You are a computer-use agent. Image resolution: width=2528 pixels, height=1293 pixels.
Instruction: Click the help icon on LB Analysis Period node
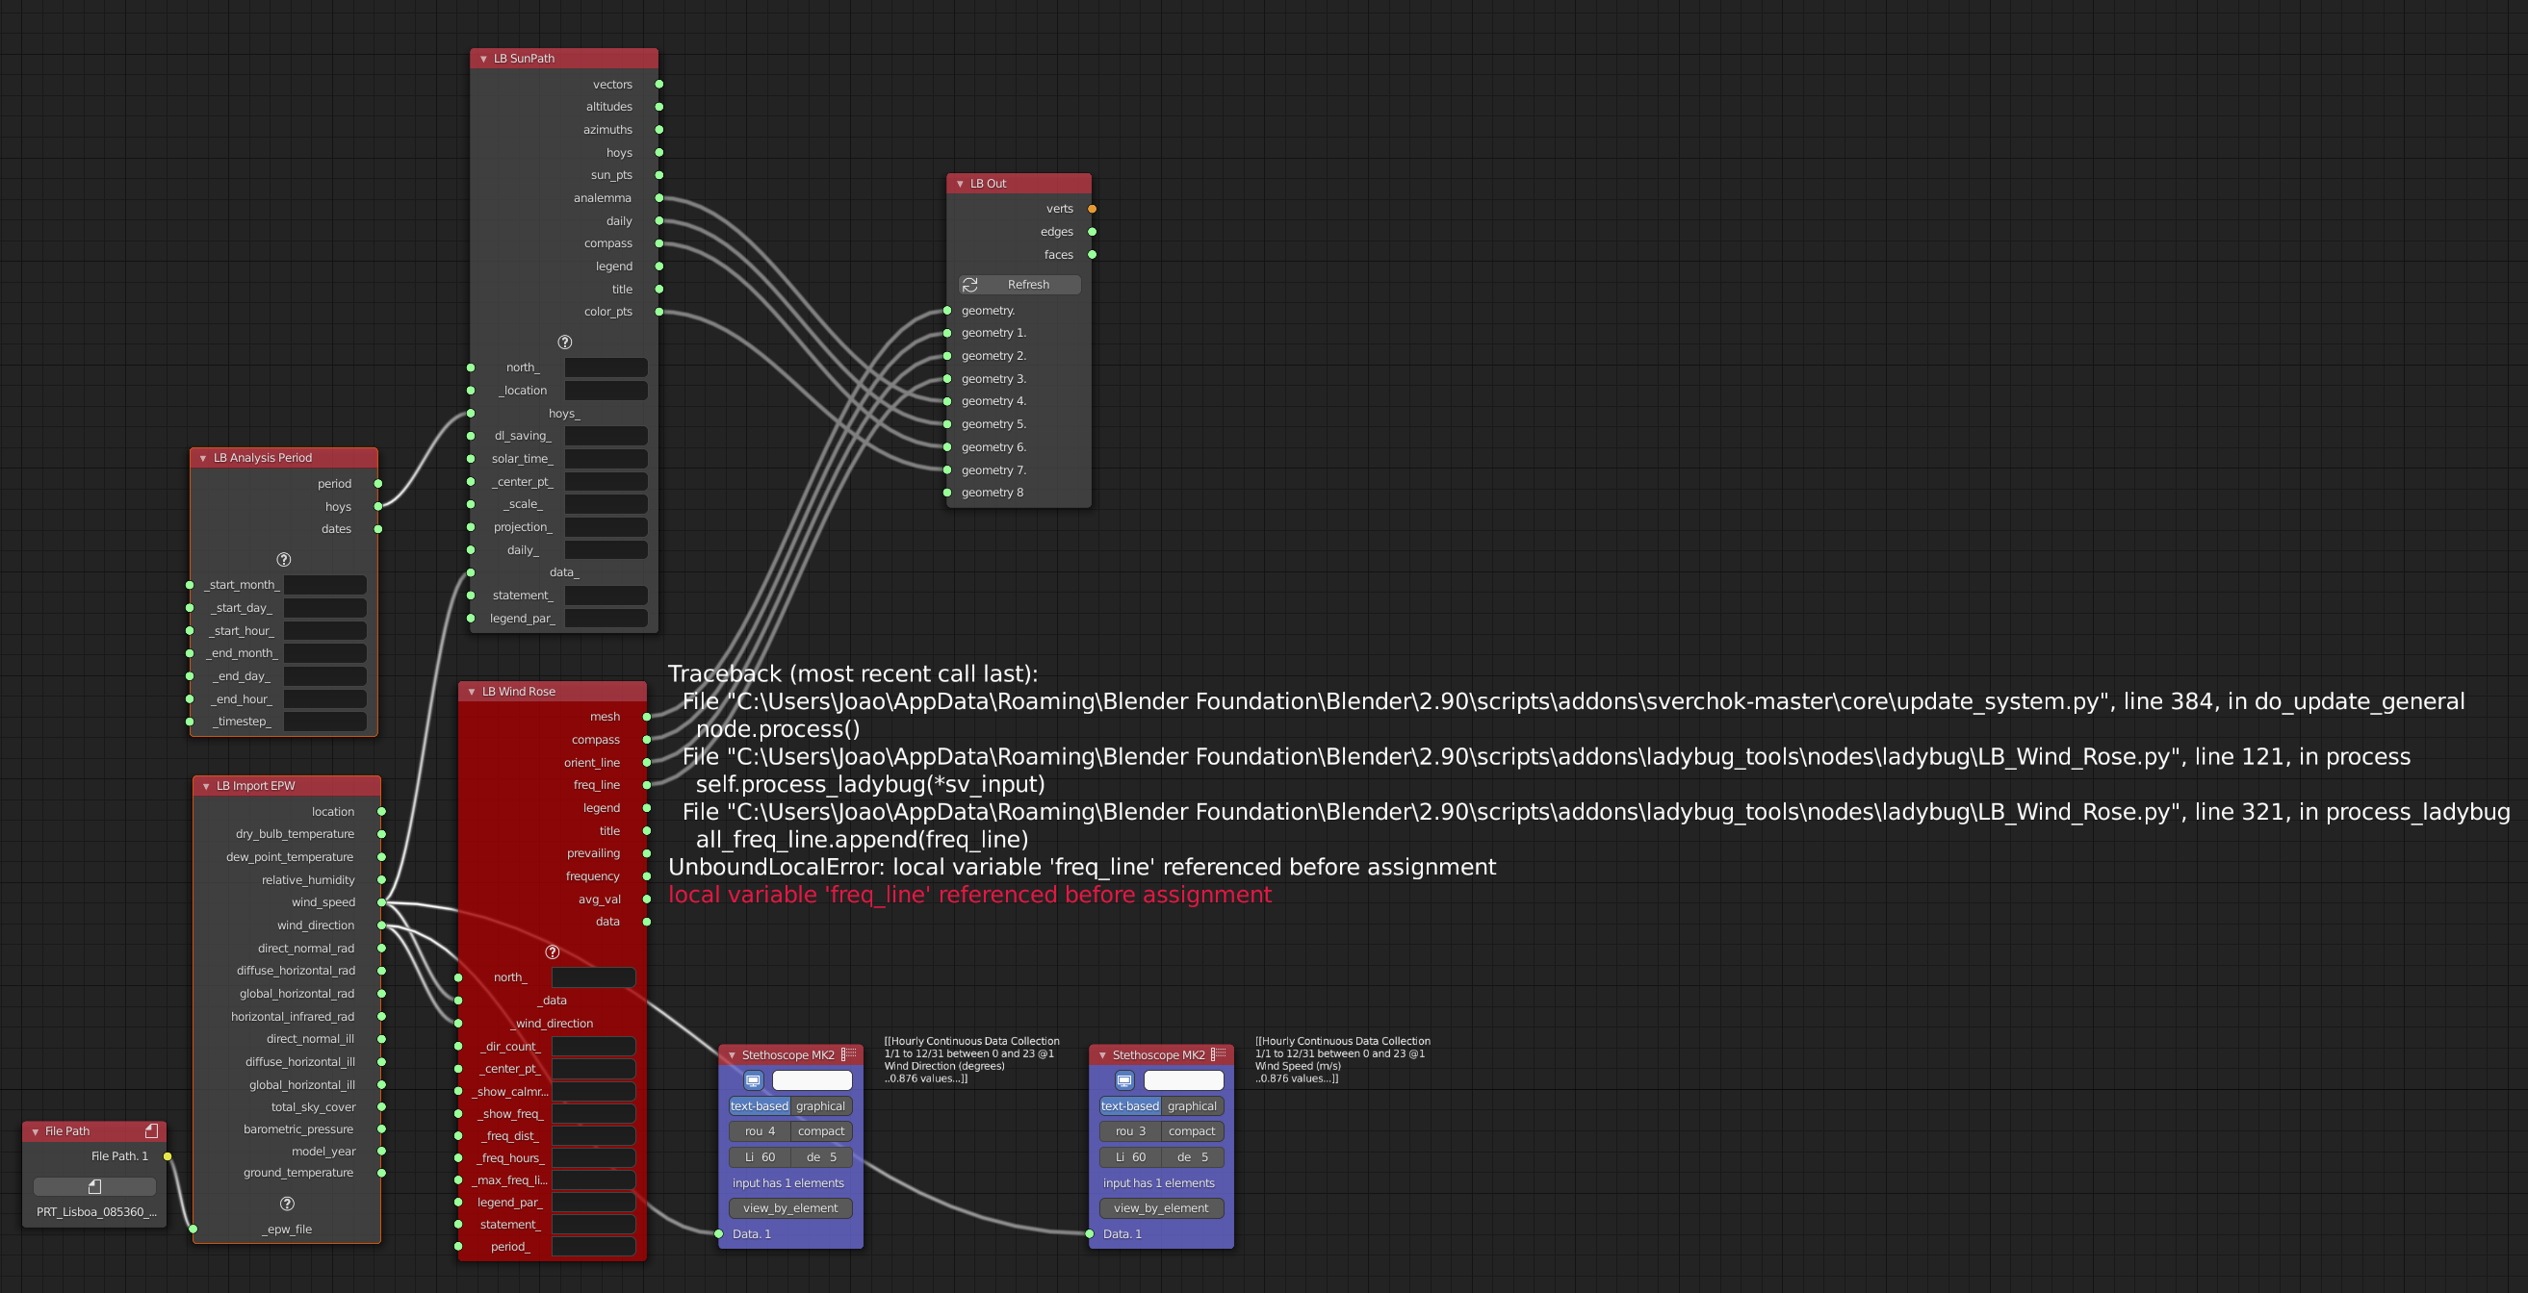(284, 559)
